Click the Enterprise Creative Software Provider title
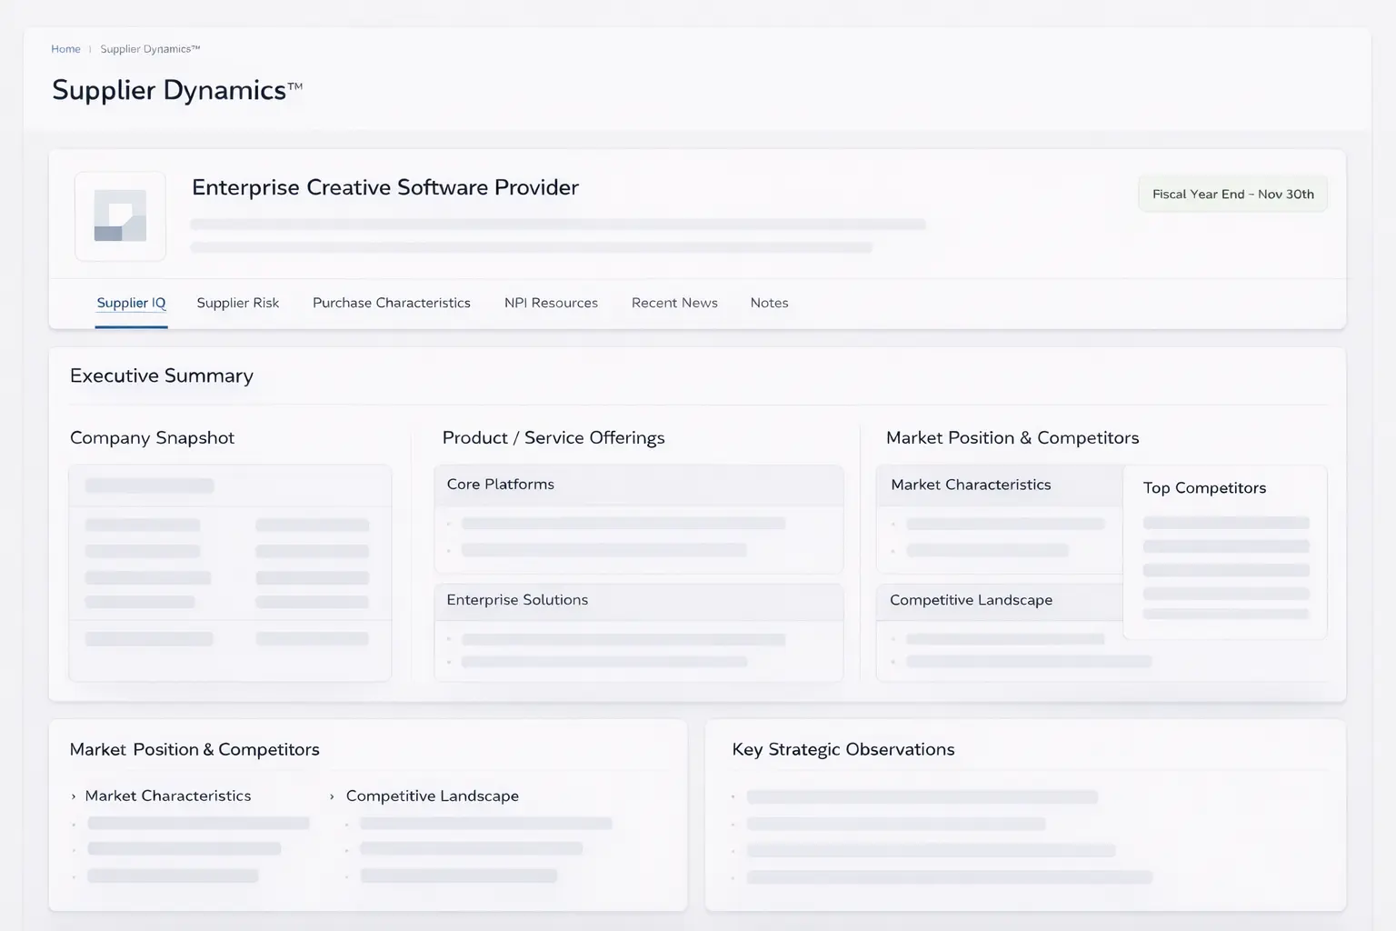The height and width of the screenshot is (931, 1396). (x=384, y=187)
